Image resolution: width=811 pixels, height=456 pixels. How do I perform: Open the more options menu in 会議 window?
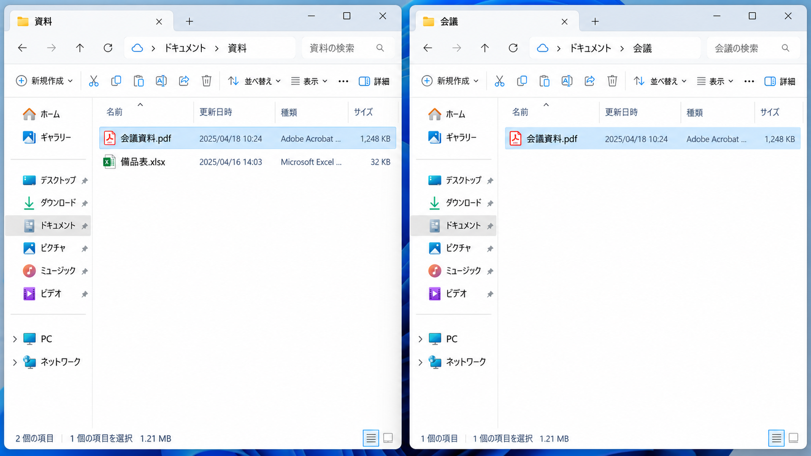tap(749, 81)
